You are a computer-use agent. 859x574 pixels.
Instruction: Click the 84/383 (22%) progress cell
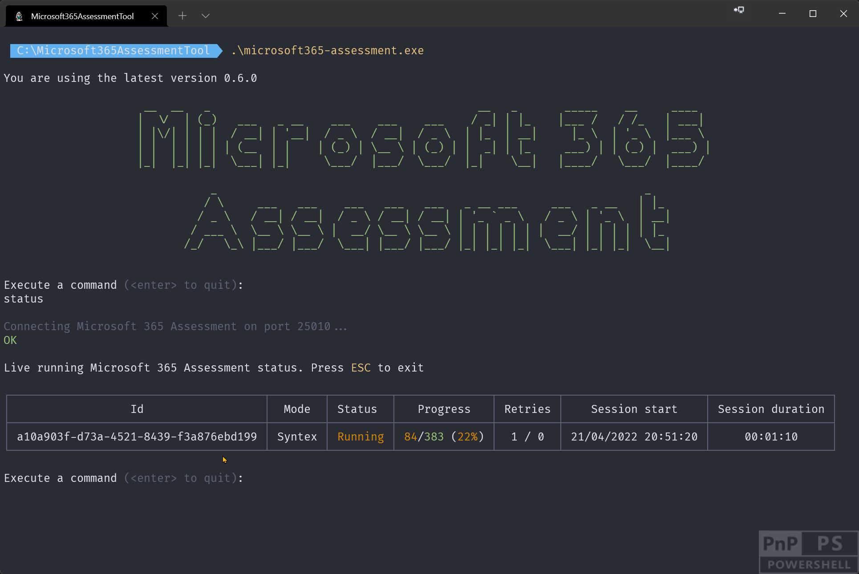point(444,437)
